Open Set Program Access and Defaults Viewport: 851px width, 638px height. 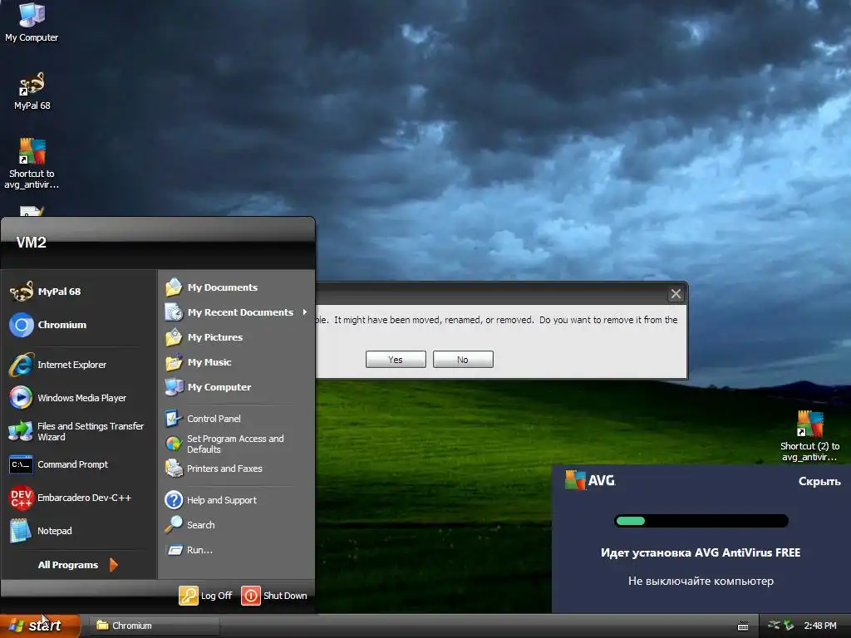[x=236, y=444]
